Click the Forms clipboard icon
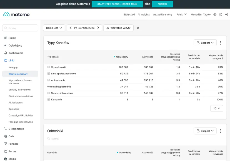This screenshot has width=230, height=161. point(6,151)
